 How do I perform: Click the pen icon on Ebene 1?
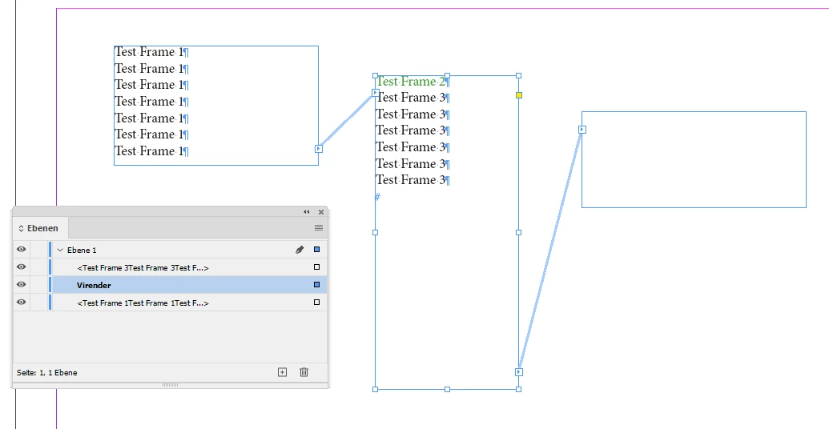(x=300, y=250)
